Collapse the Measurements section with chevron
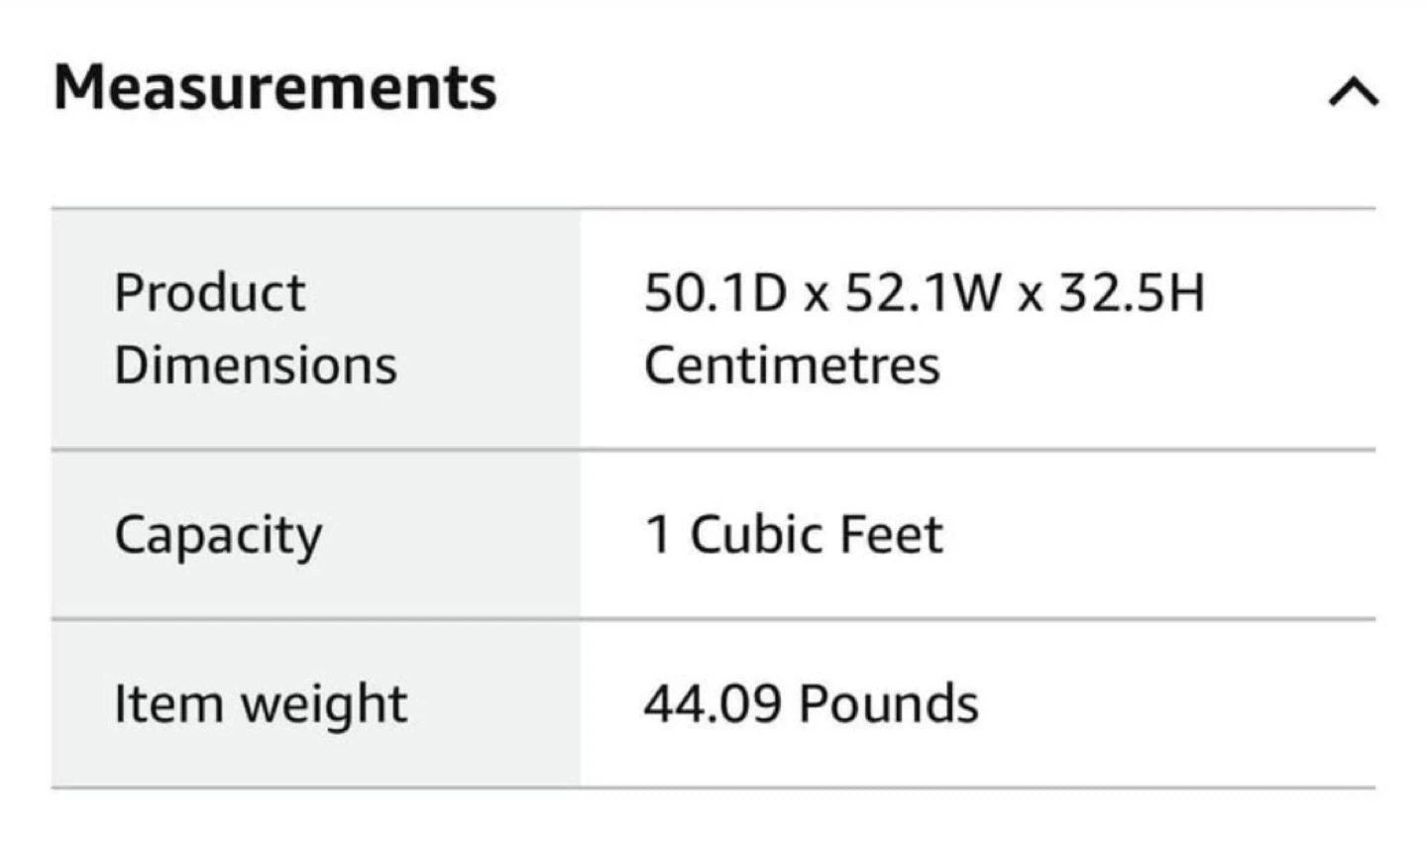The width and height of the screenshot is (1427, 861). pyautogui.click(x=1354, y=92)
